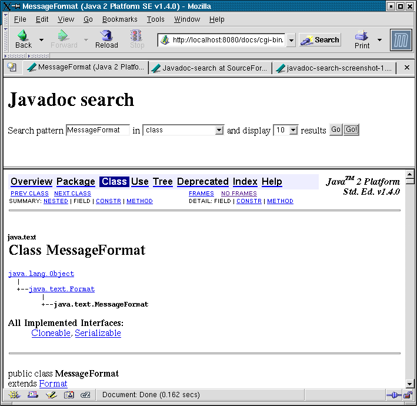Go to NEXT CLASS
Screen dimensions: 417x406
tap(72, 194)
